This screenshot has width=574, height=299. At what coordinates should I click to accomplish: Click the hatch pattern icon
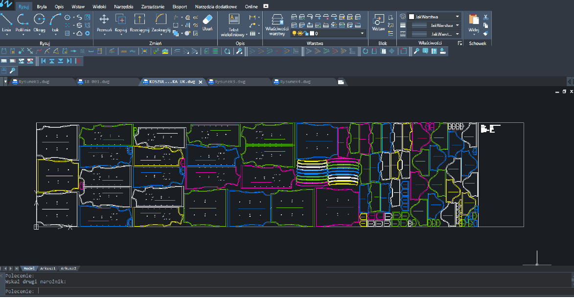(x=68, y=33)
